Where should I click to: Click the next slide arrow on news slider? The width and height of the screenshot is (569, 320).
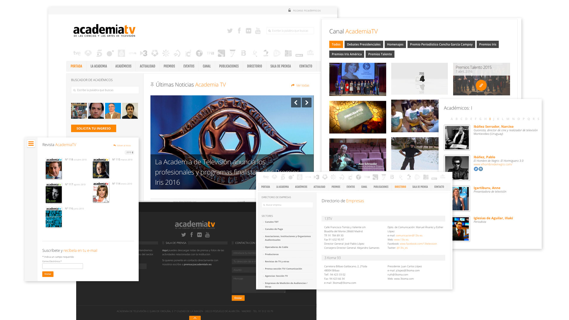[x=307, y=103]
